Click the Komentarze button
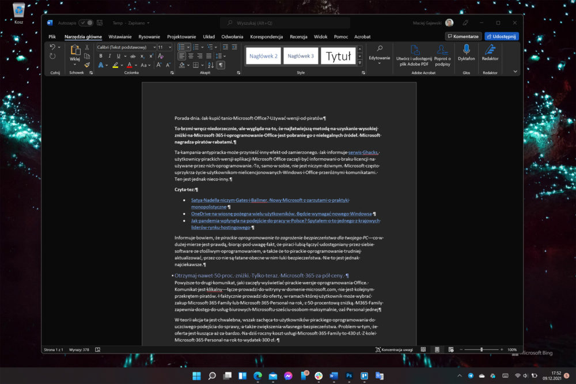576x384 pixels. 463,36
